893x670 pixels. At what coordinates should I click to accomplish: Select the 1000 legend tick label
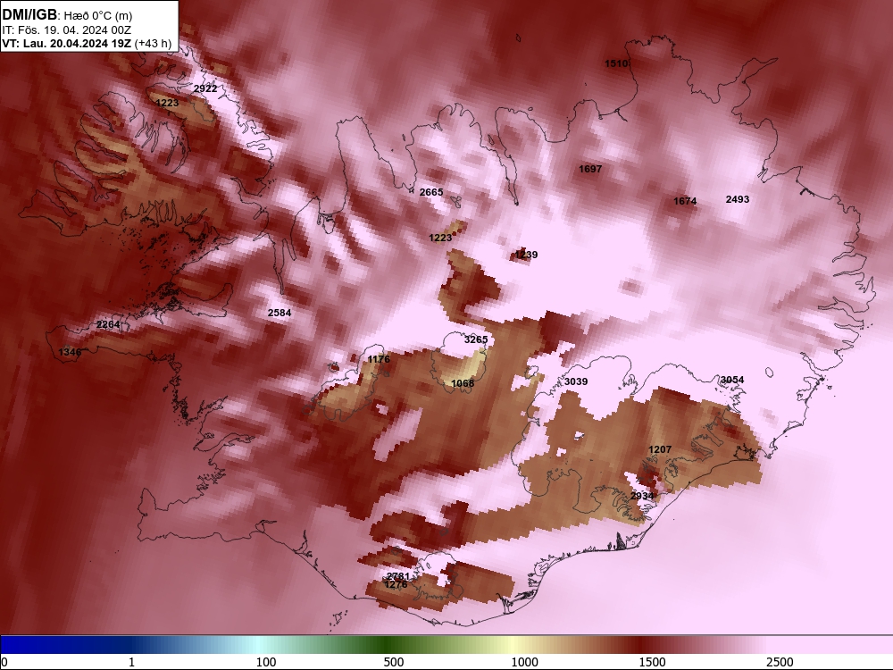(x=524, y=662)
